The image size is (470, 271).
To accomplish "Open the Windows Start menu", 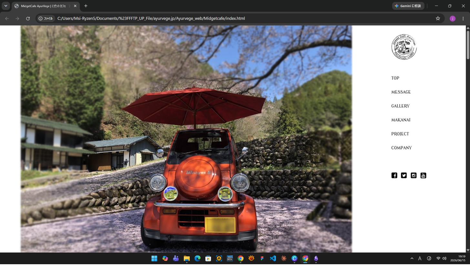I will point(154,258).
